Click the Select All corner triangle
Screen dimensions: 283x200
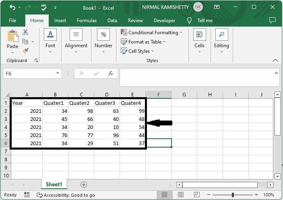[x=7, y=95]
